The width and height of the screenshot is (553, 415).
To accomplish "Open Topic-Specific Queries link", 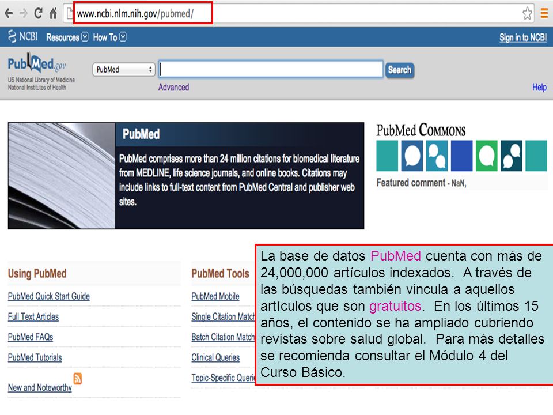I will click(223, 378).
